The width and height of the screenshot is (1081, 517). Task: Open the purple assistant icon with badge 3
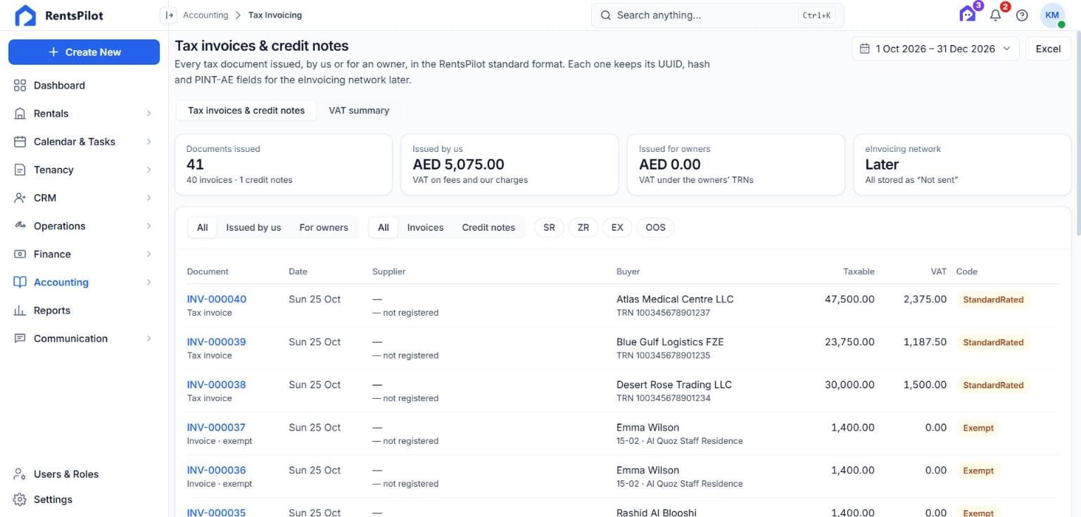point(968,14)
